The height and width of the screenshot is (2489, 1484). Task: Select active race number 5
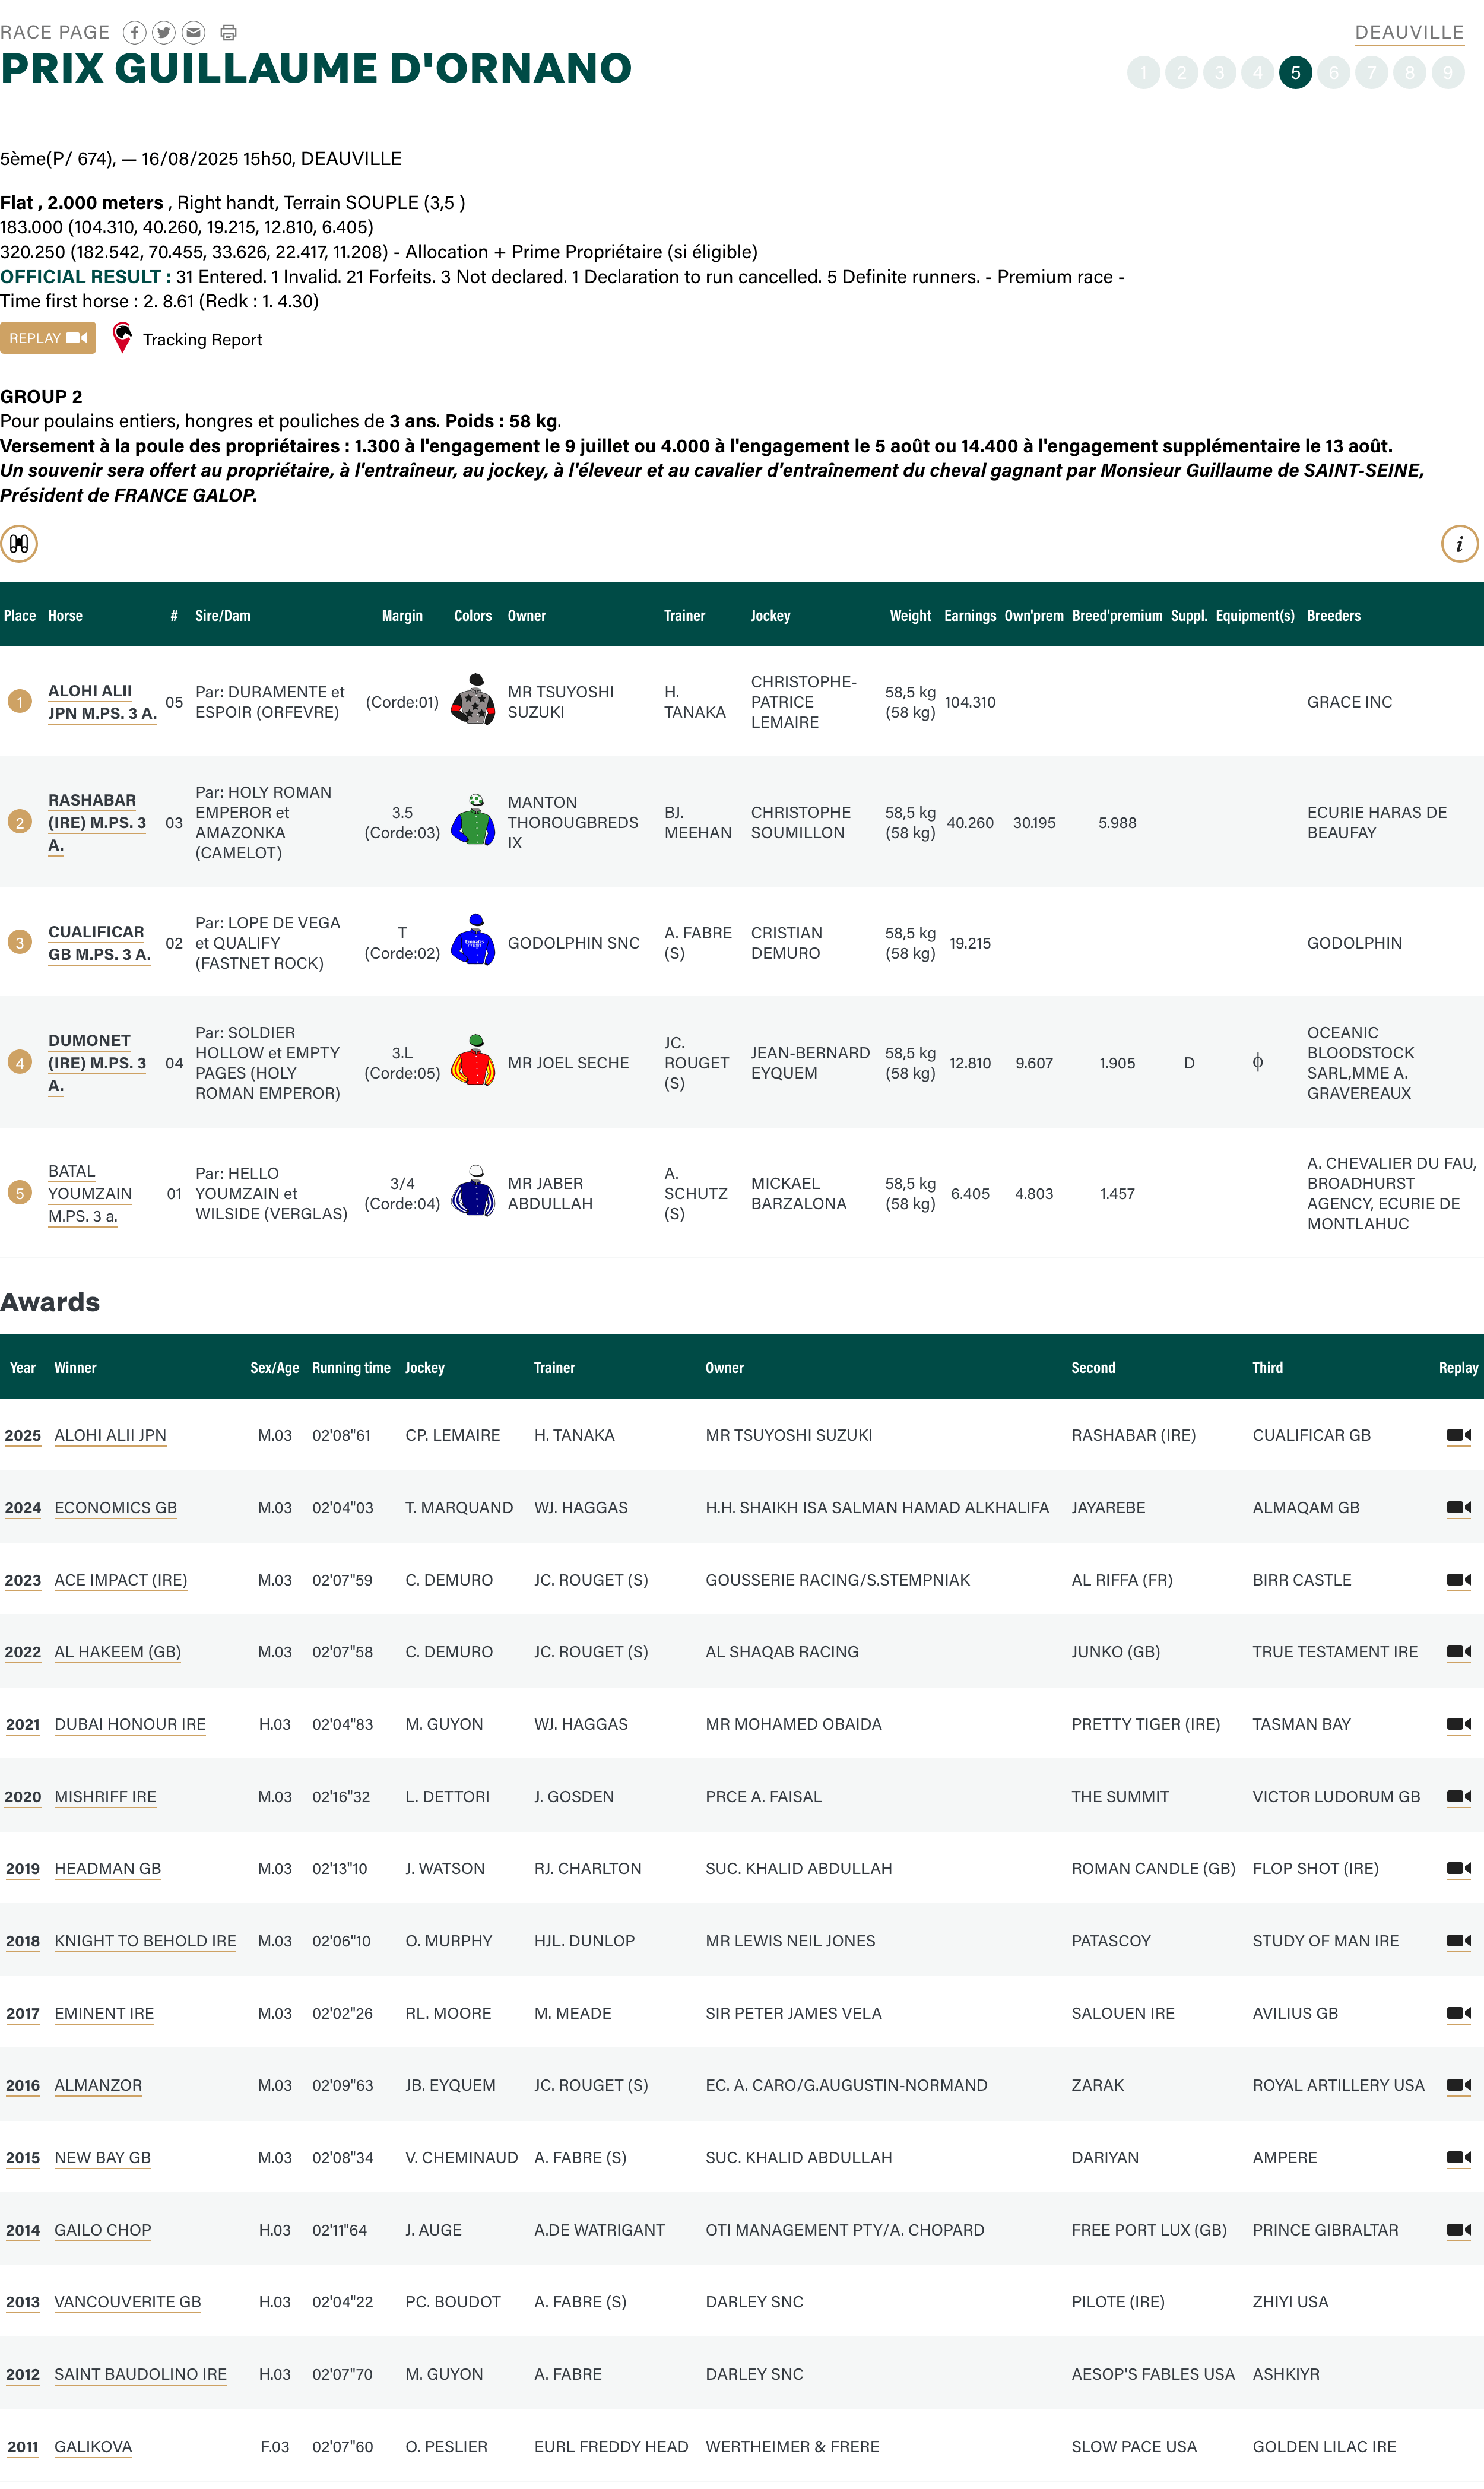[x=1296, y=73]
